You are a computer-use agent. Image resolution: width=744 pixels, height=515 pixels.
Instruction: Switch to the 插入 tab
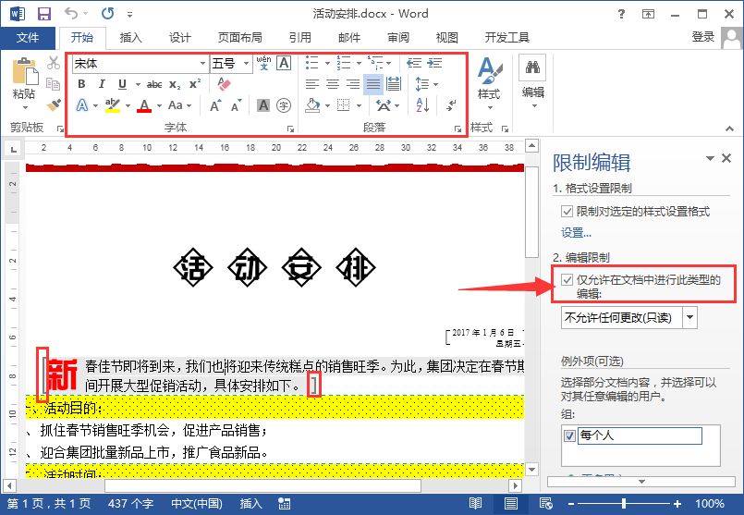click(130, 38)
